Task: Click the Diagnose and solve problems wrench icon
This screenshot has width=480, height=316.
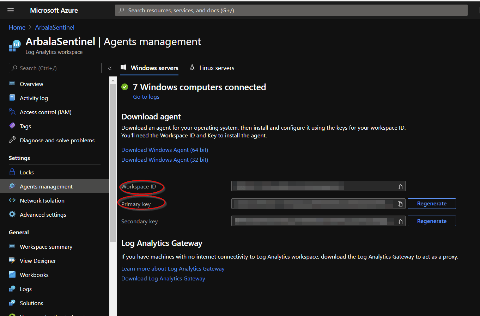Action: (12, 140)
